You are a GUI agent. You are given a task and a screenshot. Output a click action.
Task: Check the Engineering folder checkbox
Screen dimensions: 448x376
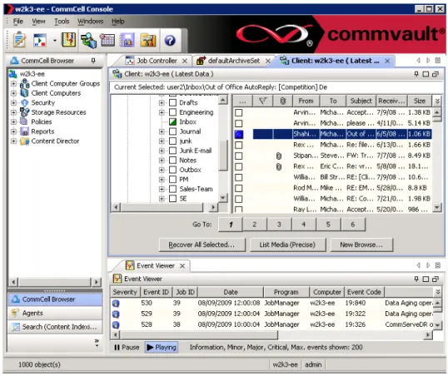point(172,112)
